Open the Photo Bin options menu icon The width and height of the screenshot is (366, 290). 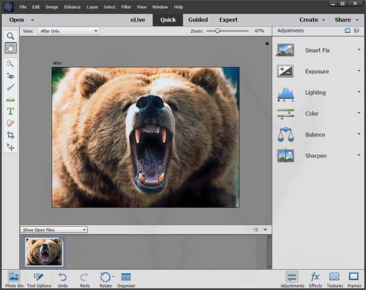point(256,229)
